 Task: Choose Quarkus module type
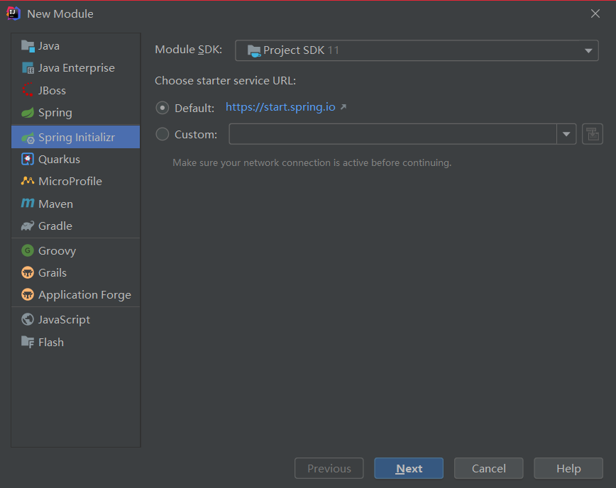tap(75, 159)
